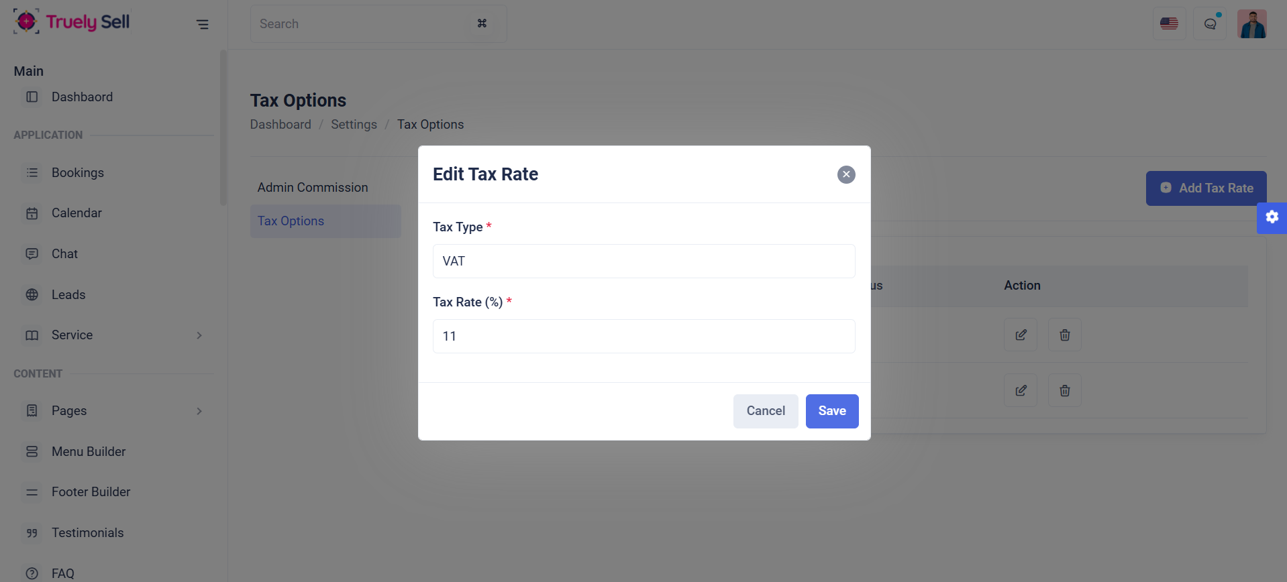Click the second row edit pencil icon
Screen dimensions: 1287x582
click(1021, 390)
